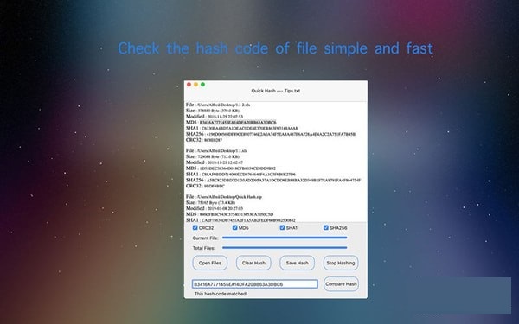519x324 pixels.
Task: Click the Quick Hash.zip MD5 line
Action: click(x=230, y=214)
